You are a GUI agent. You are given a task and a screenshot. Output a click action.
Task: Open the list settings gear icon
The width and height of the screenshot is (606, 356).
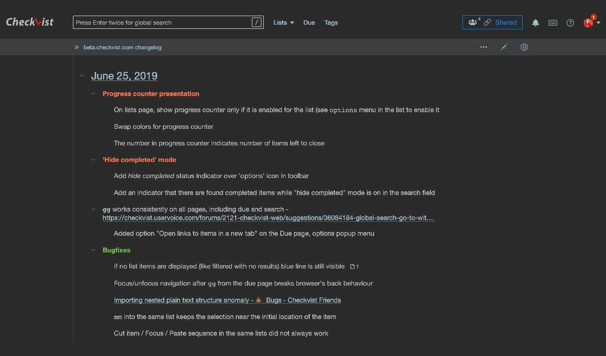(x=524, y=47)
